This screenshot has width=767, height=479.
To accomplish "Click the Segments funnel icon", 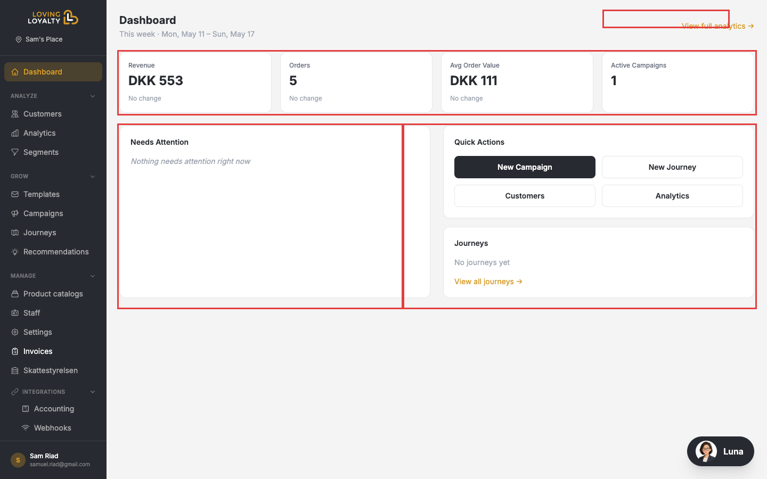I will (15, 152).
